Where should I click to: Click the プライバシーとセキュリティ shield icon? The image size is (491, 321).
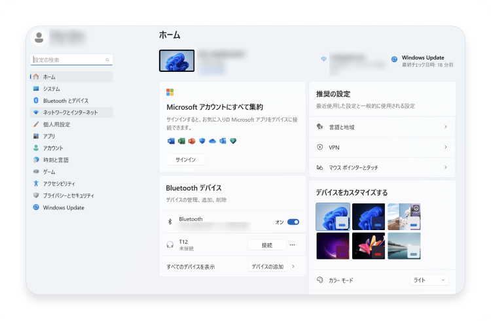coord(36,195)
